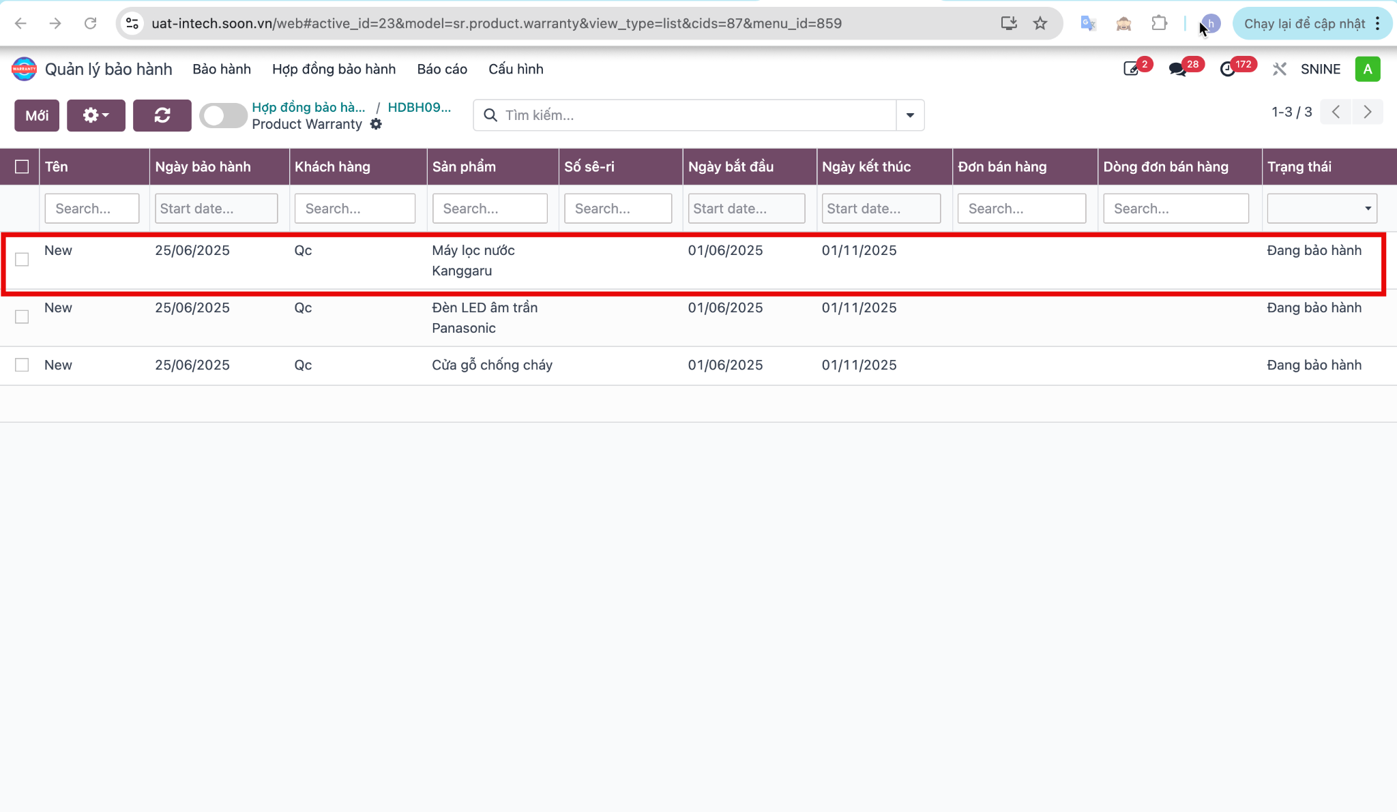Open the Báo cáo menu
Image resolution: width=1397 pixels, height=812 pixels.
pyautogui.click(x=442, y=69)
